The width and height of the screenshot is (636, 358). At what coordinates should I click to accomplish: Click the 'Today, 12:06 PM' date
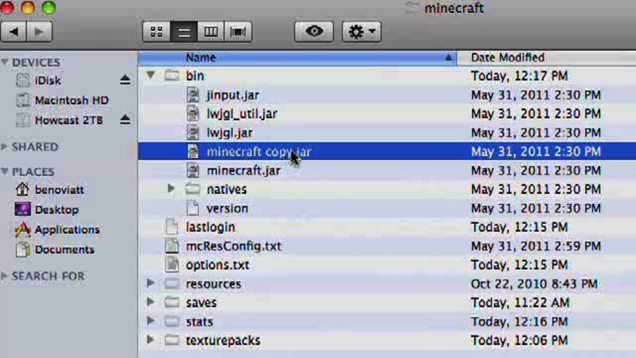point(519,340)
